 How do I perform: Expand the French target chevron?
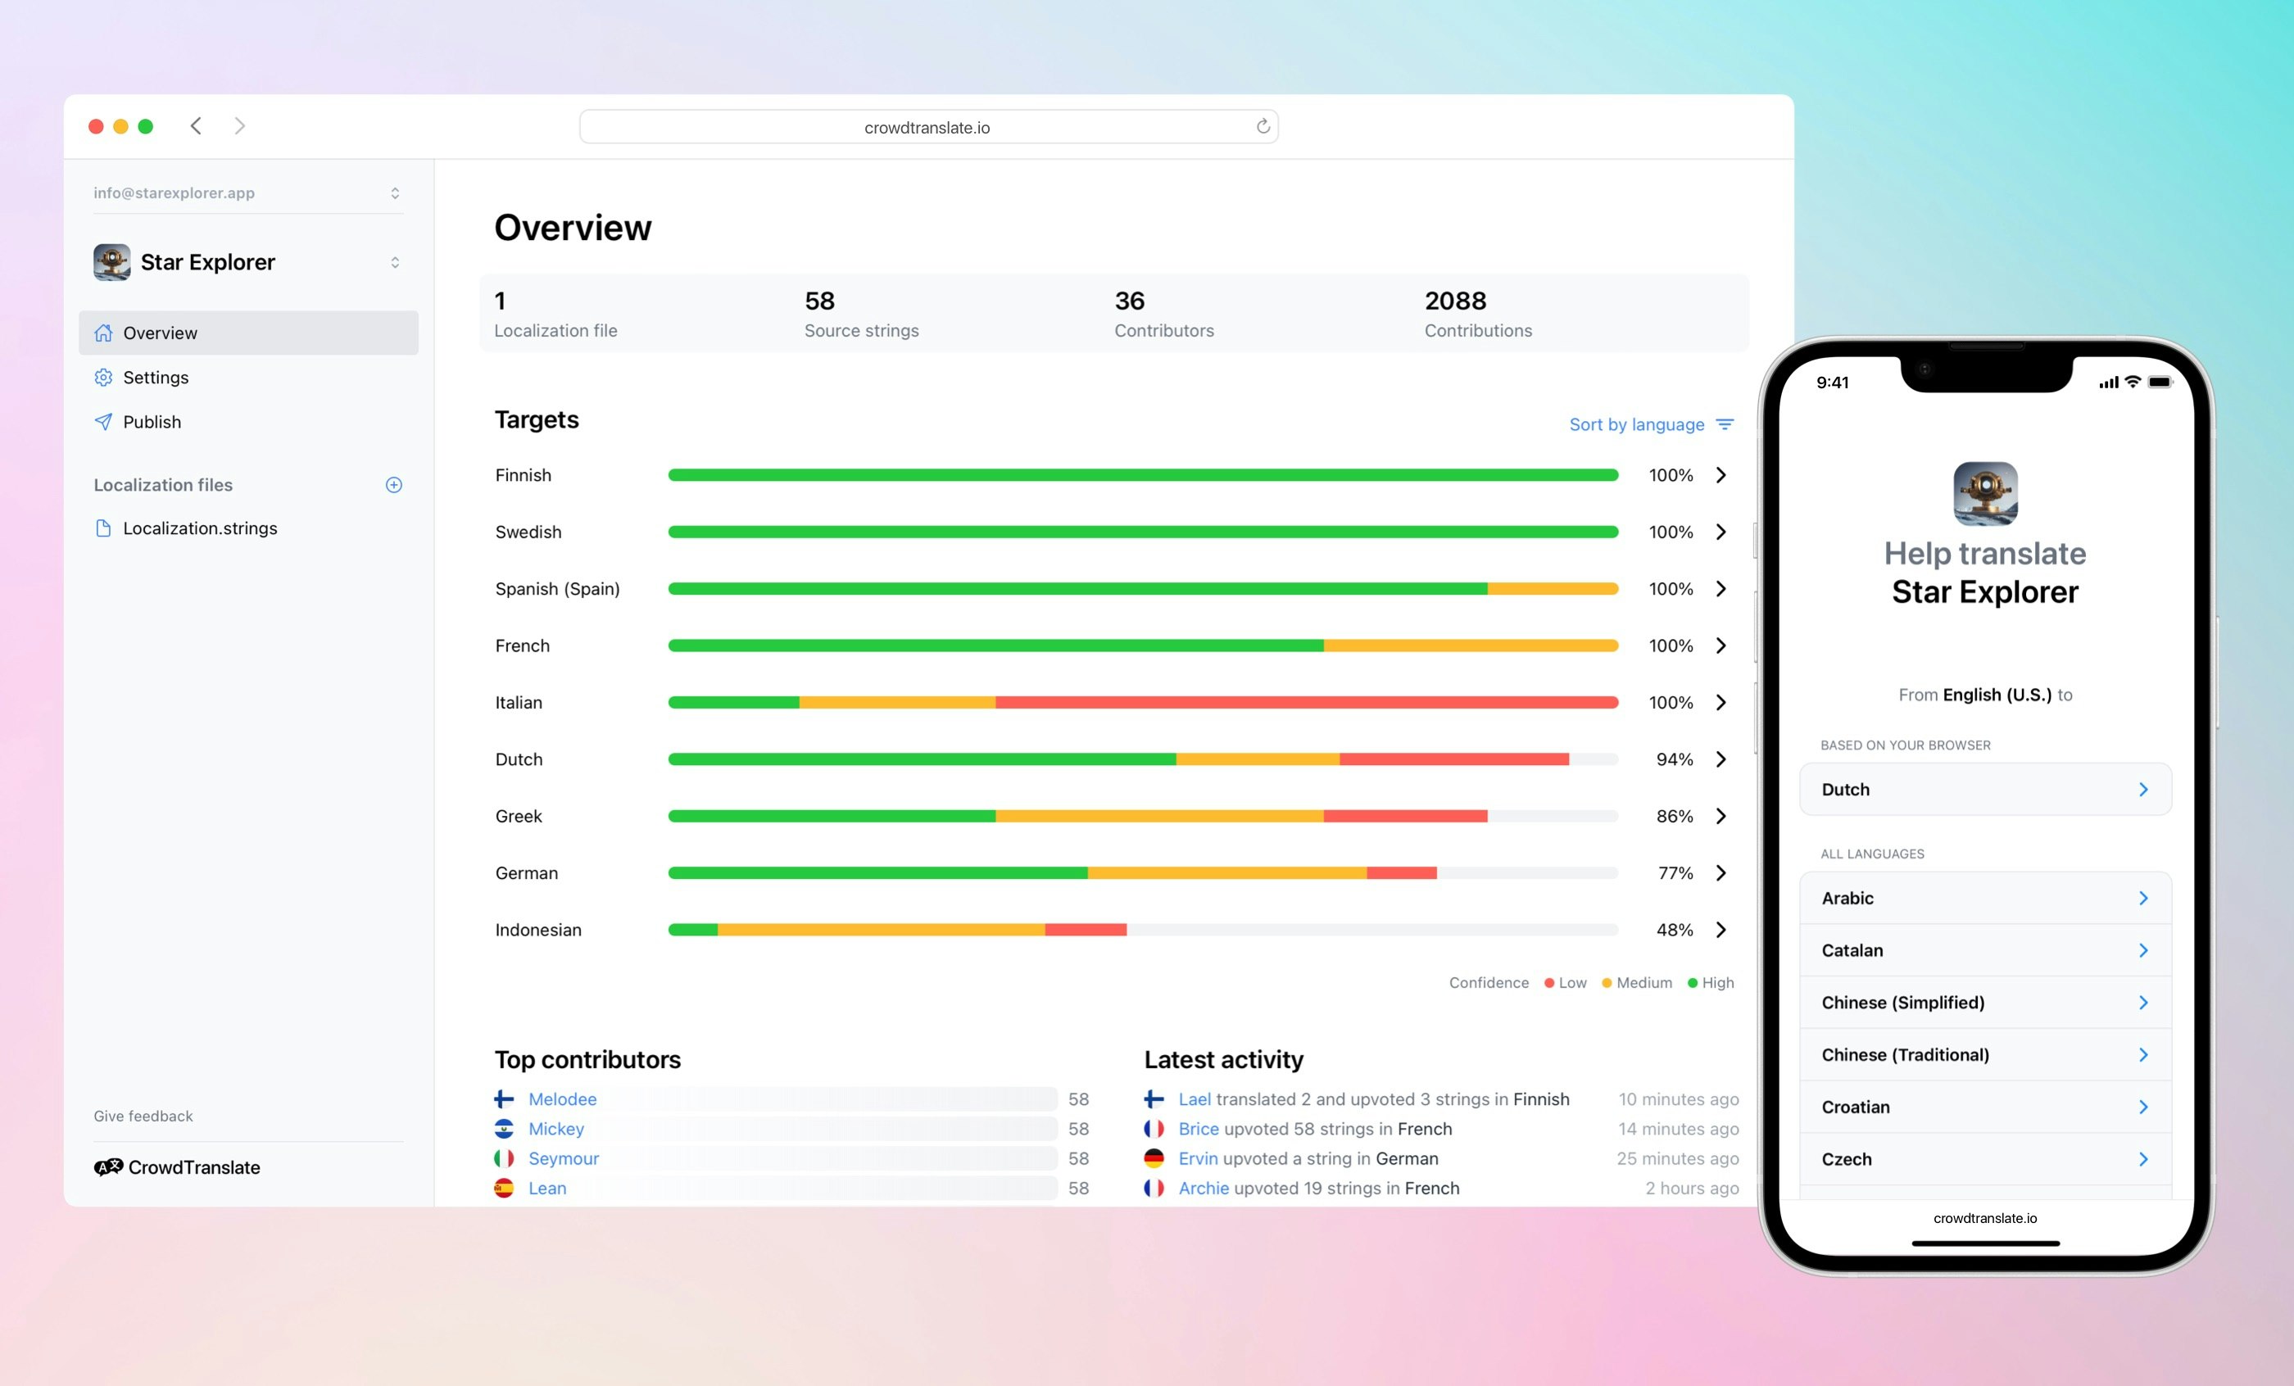point(1721,645)
